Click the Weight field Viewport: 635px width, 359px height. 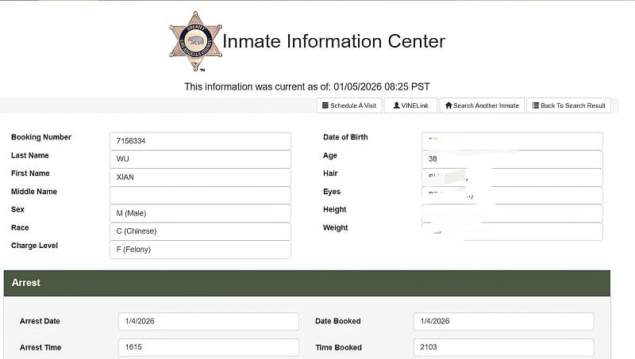coord(512,231)
